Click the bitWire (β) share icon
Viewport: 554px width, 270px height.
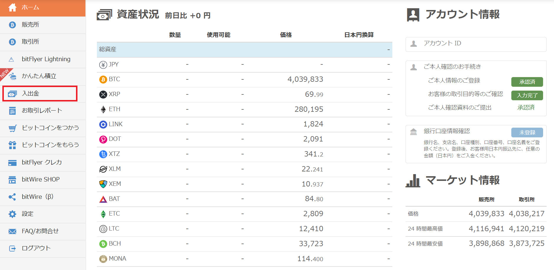12,197
